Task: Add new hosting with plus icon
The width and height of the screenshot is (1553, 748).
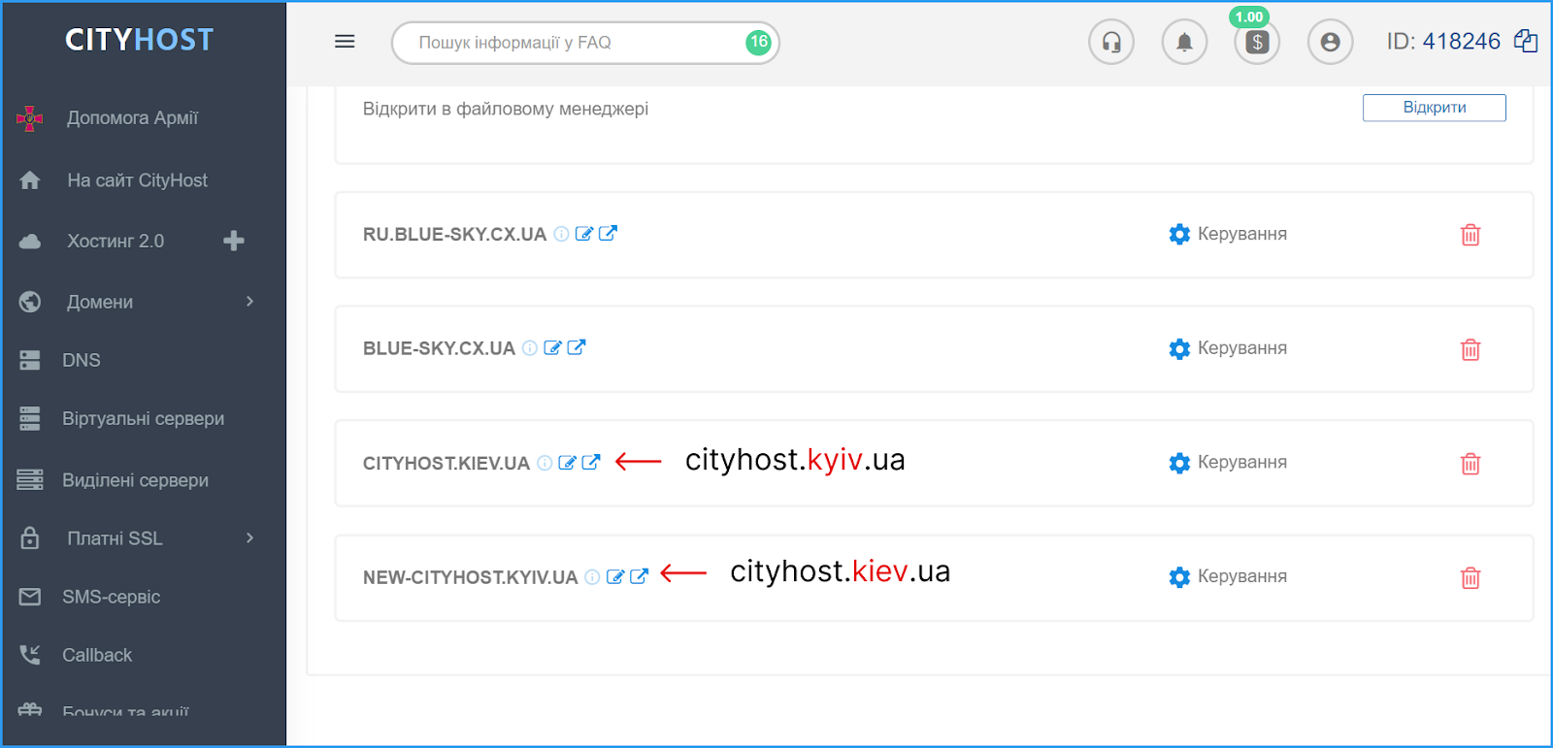Action: 234,241
